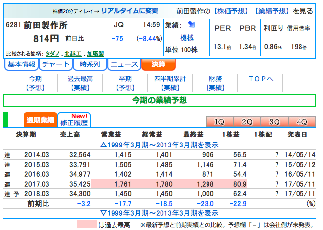Expand lower ▽1999年3月期〜2013年3月期を表示
This screenshot has height=230, width=323.
[x=160, y=213]
